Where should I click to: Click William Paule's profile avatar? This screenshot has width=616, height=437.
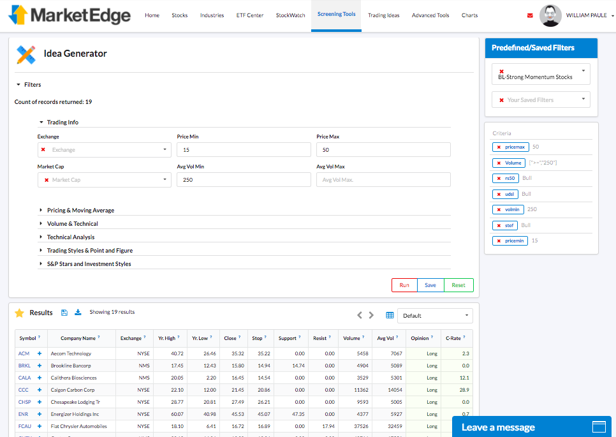click(x=550, y=15)
